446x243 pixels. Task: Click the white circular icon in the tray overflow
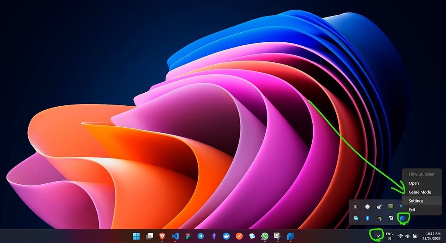pyautogui.click(x=368, y=206)
